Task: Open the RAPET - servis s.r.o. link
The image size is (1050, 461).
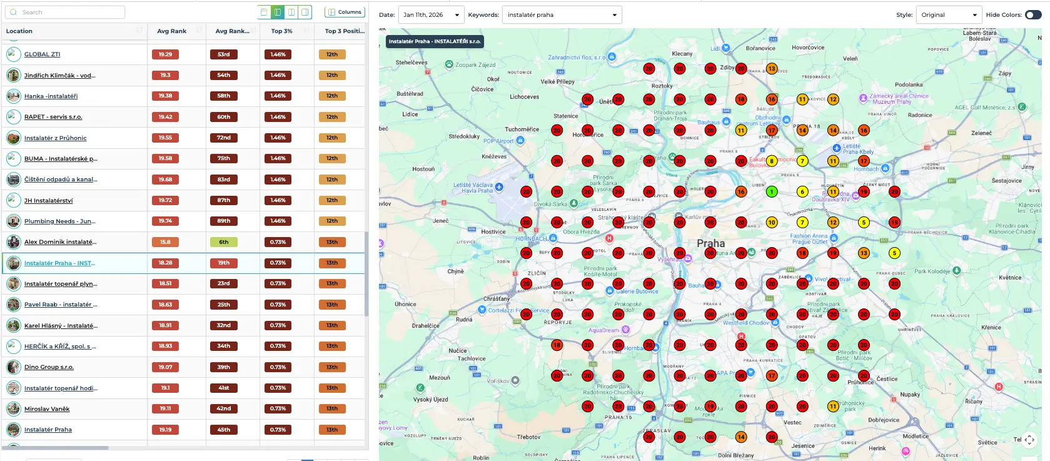Action: [x=53, y=117]
